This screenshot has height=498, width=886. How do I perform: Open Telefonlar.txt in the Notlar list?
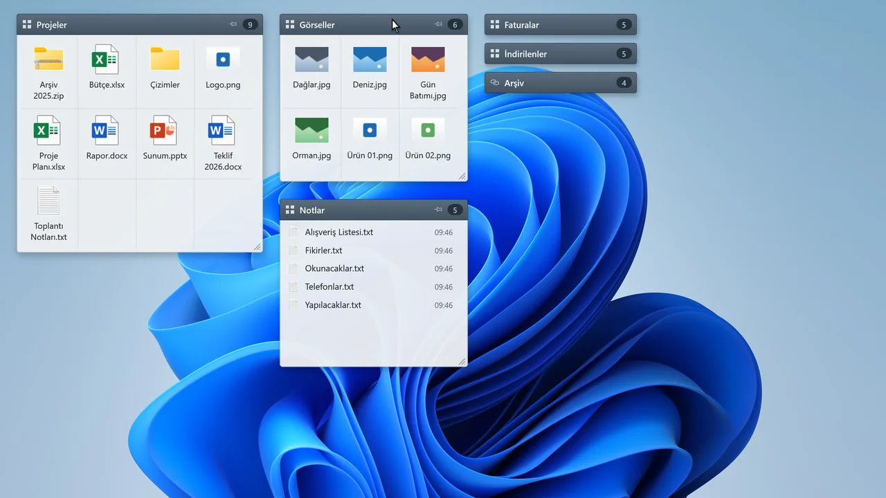374,287
